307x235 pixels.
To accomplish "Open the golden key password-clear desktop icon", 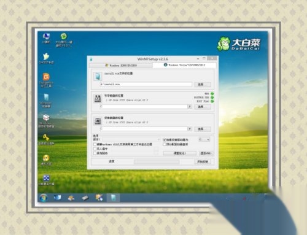I will pos(46,139).
